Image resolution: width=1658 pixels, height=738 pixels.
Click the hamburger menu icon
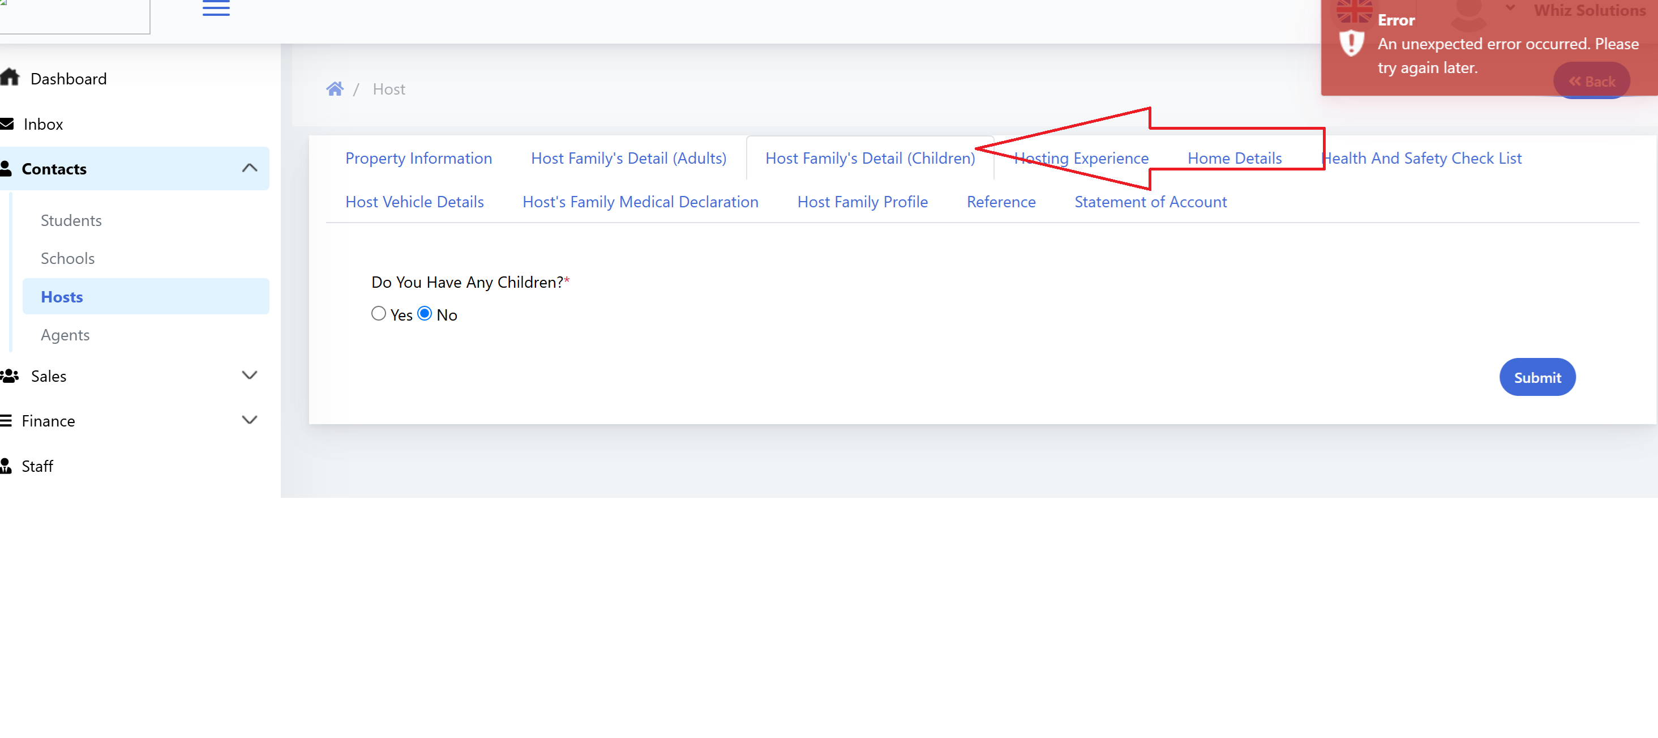tap(216, 8)
